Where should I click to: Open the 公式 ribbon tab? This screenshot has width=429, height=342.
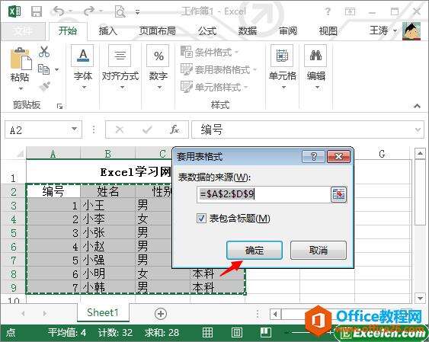[x=207, y=31]
